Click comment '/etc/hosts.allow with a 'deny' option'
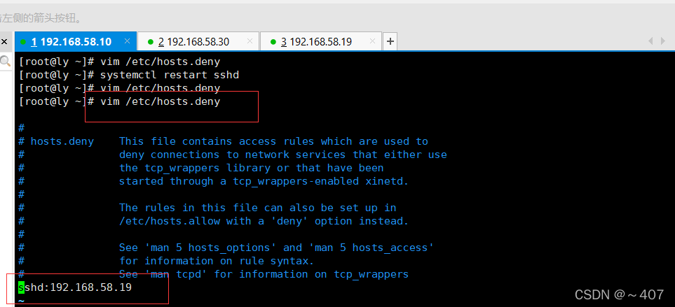The width and height of the screenshot is (675, 307). 264,221
